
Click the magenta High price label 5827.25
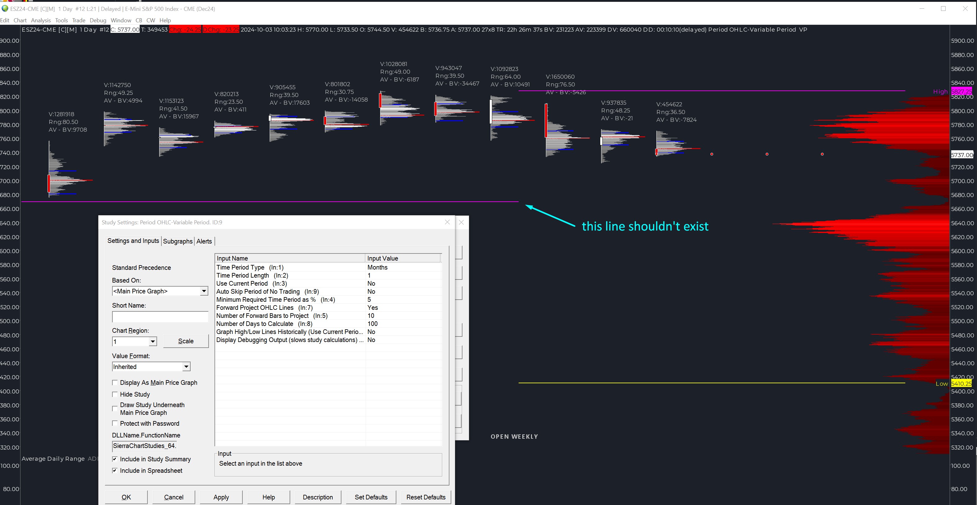click(x=961, y=91)
